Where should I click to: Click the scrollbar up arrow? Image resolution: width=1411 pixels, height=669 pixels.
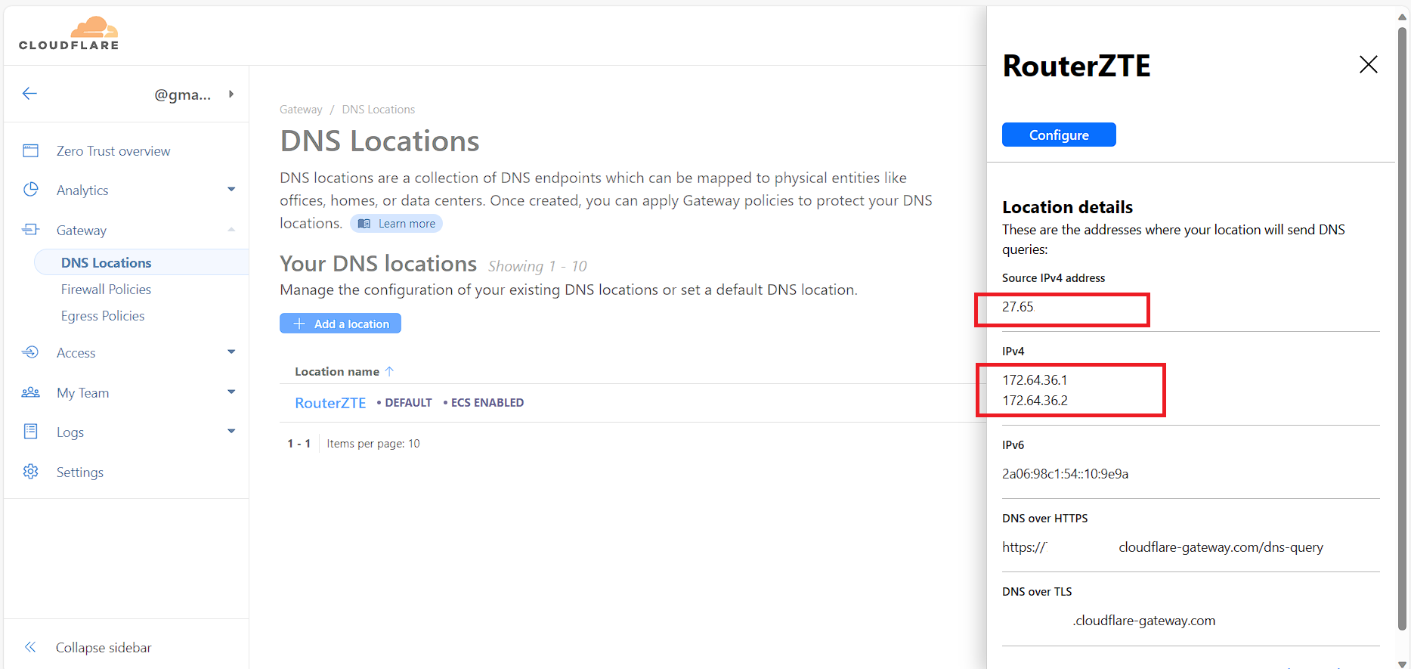pos(1403,17)
